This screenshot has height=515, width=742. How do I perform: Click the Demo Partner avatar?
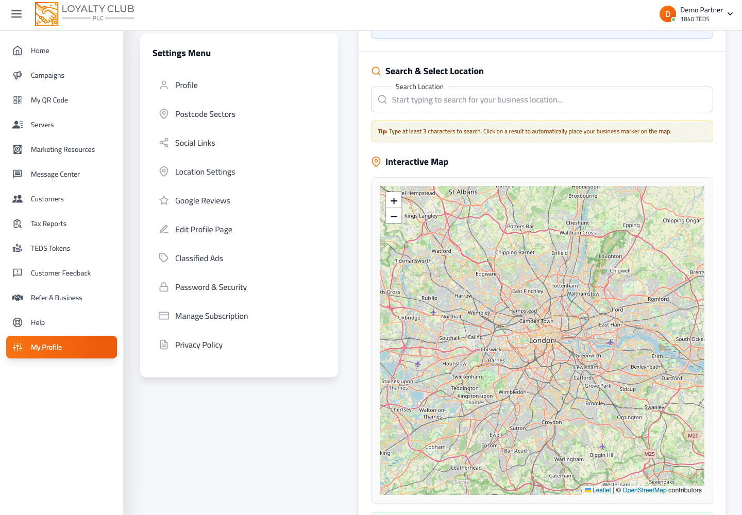point(668,14)
